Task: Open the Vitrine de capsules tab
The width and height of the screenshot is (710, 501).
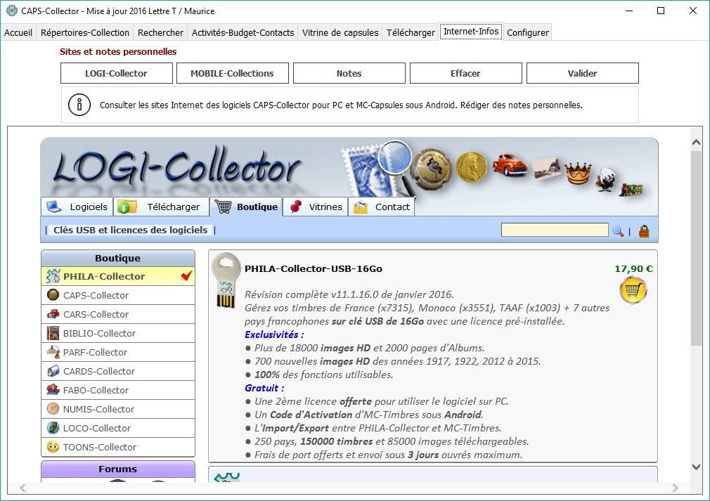Action: coord(340,32)
